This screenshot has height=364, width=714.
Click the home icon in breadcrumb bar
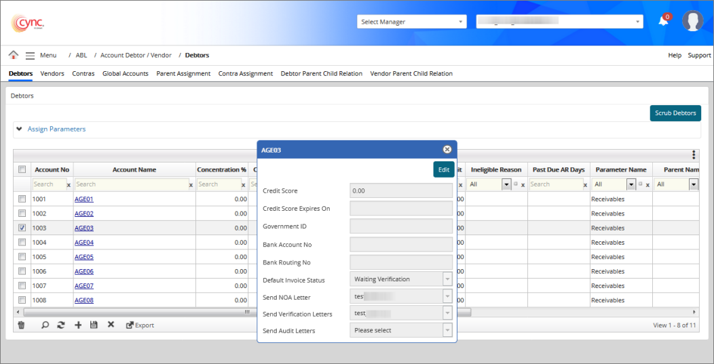coord(14,55)
